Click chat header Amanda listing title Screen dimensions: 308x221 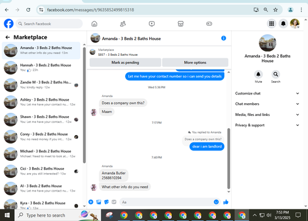131,39
